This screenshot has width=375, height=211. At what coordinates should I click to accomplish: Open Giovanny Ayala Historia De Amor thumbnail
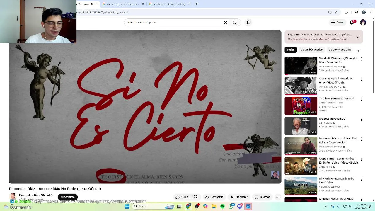[301, 86]
